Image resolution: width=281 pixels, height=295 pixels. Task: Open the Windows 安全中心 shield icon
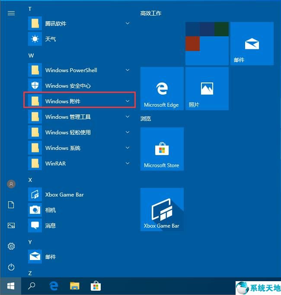click(35, 86)
